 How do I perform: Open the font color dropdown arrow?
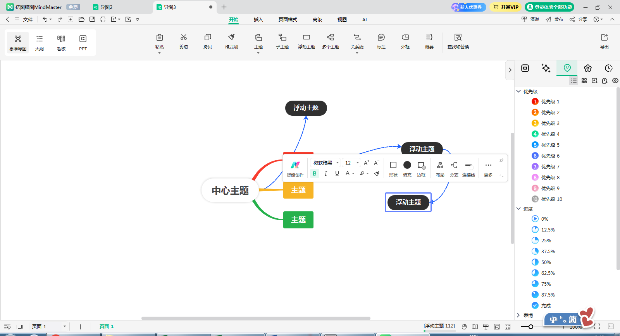coord(353,173)
